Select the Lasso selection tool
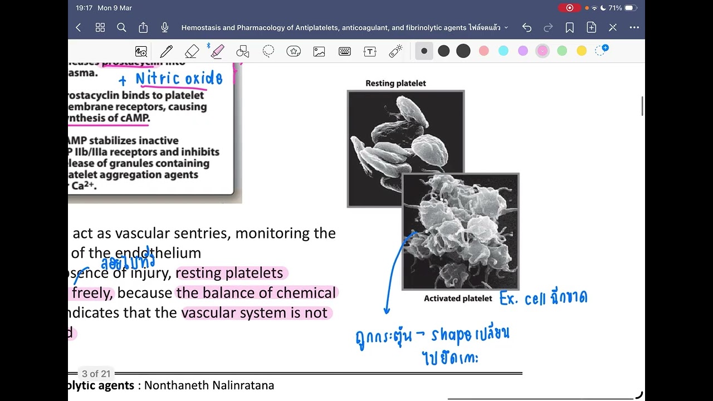713x401 pixels. (268, 51)
